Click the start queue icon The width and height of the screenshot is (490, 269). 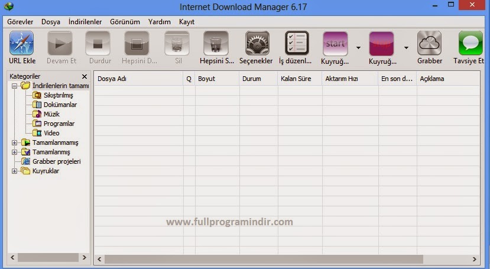(335, 44)
